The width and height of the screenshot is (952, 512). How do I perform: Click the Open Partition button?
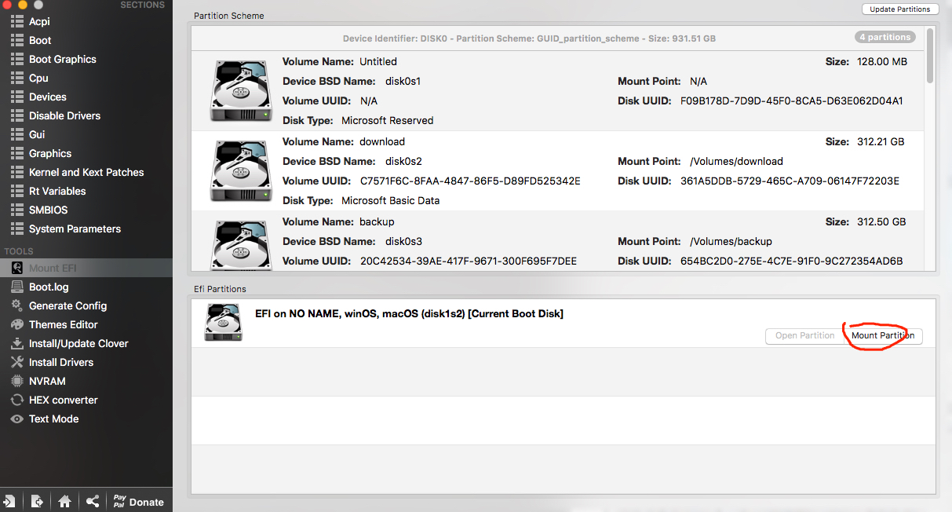[x=804, y=336]
